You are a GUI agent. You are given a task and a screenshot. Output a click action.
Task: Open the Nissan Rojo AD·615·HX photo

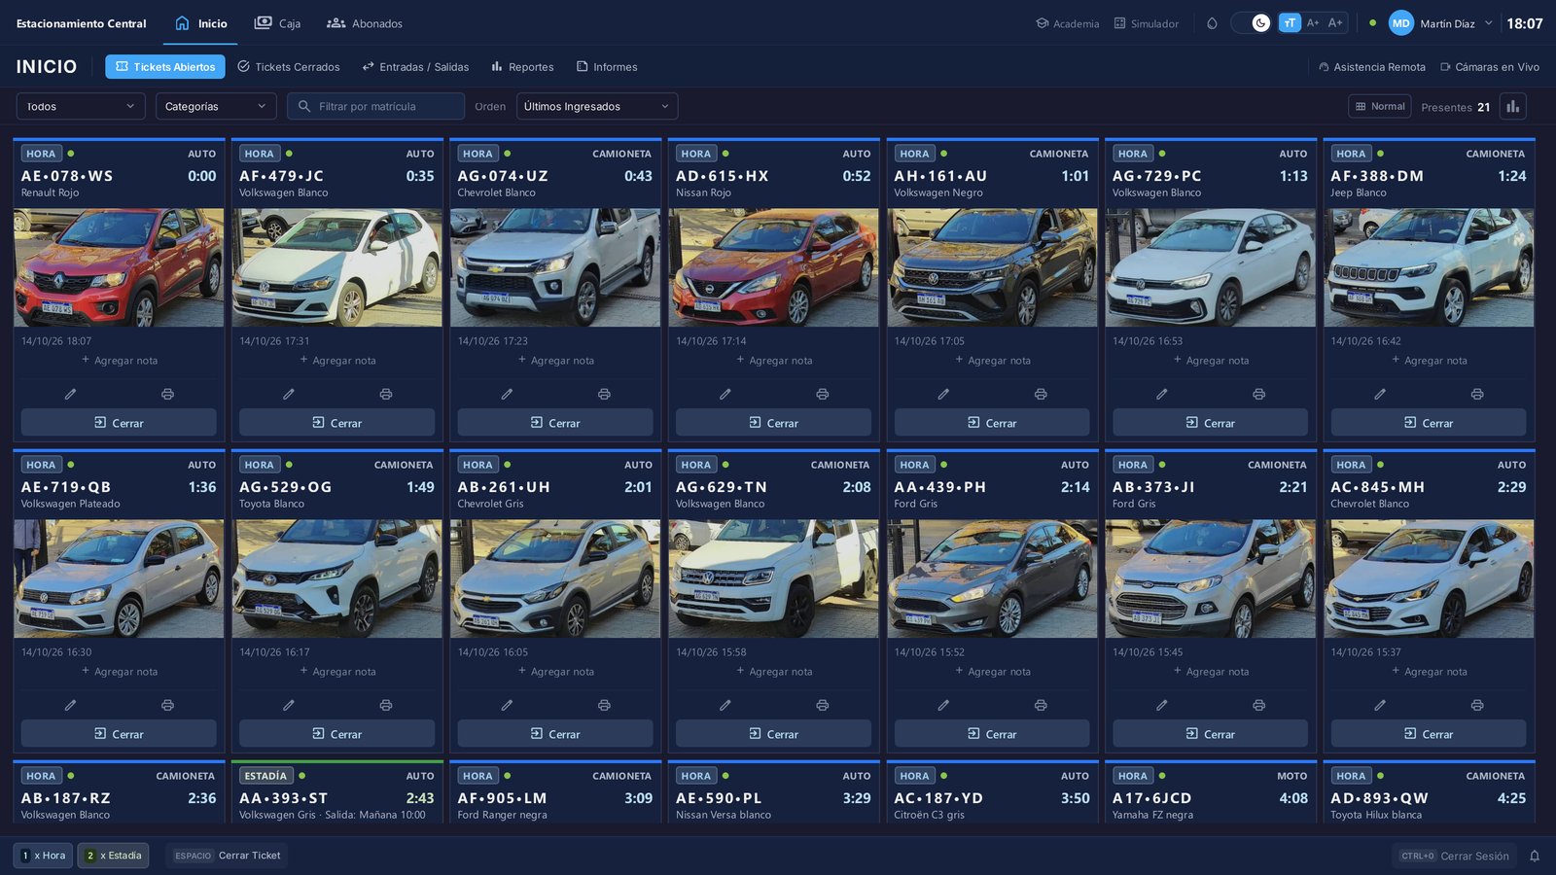(773, 267)
